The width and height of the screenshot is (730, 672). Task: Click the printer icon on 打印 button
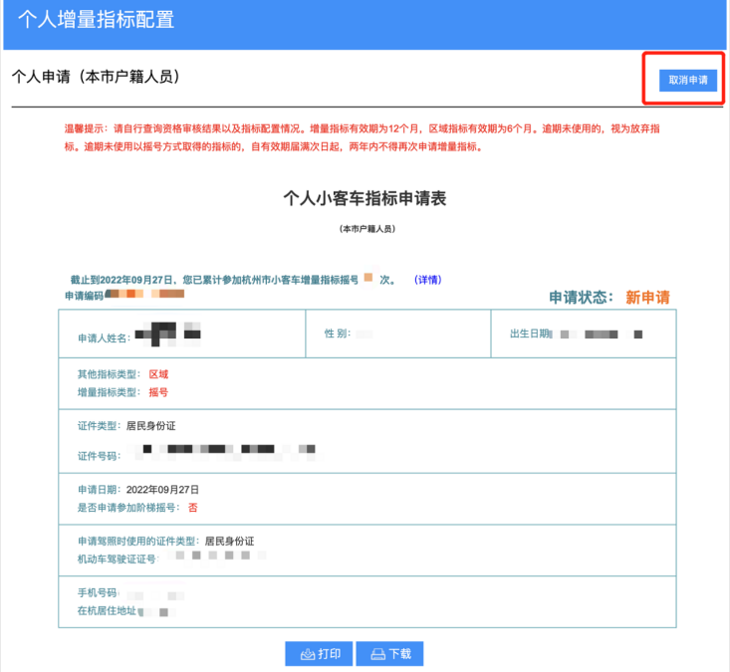[x=309, y=654]
